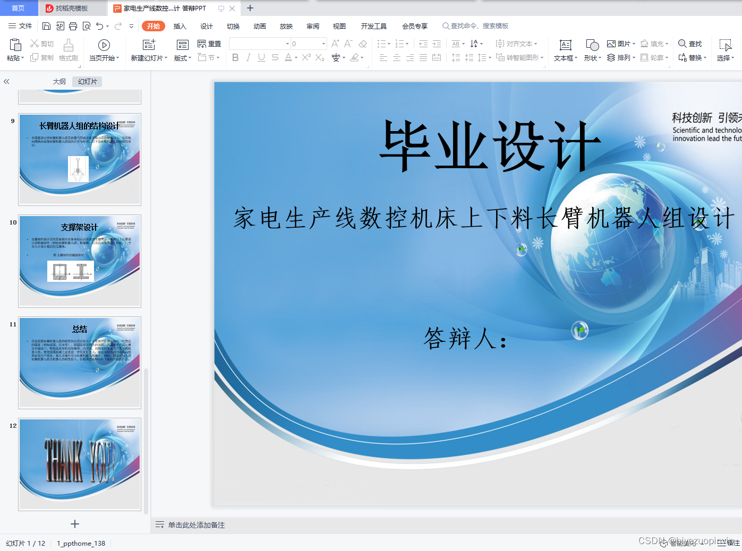Switch to the 设计 Design tab
The image size is (742, 551).
[207, 26]
